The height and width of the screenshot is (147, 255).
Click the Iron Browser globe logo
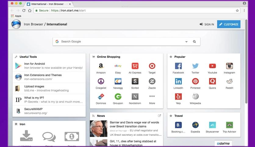[16, 24]
